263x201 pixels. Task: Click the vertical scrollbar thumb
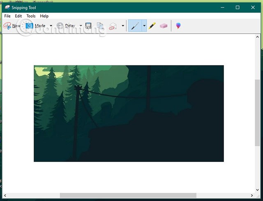point(258,113)
